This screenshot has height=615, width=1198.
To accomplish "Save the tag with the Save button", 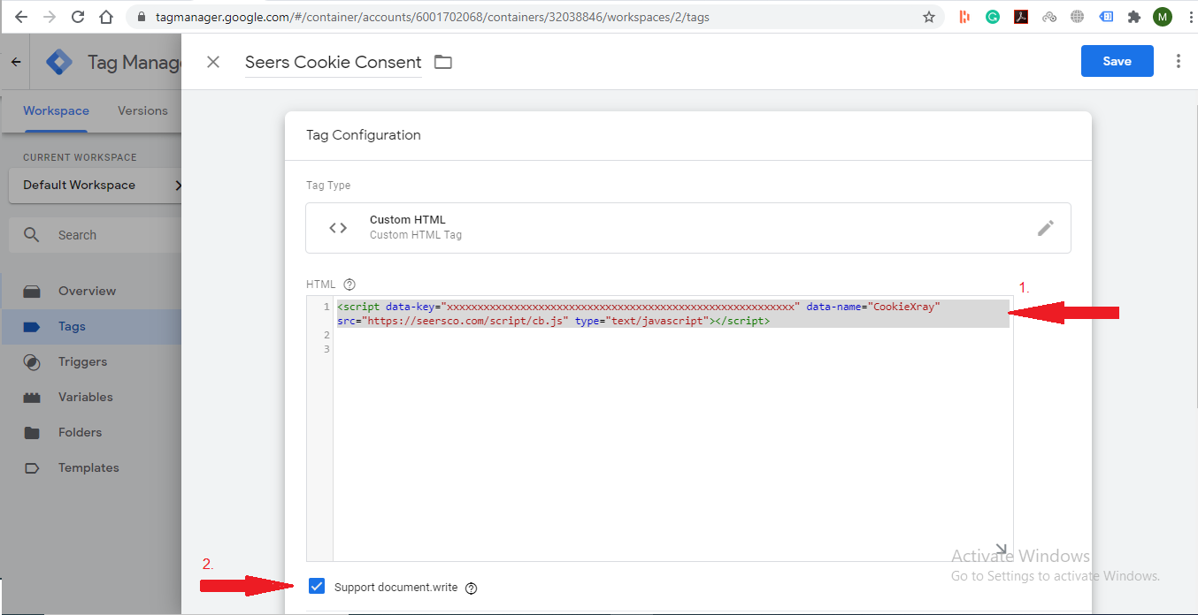I will pyautogui.click(x=1117, y=61).
